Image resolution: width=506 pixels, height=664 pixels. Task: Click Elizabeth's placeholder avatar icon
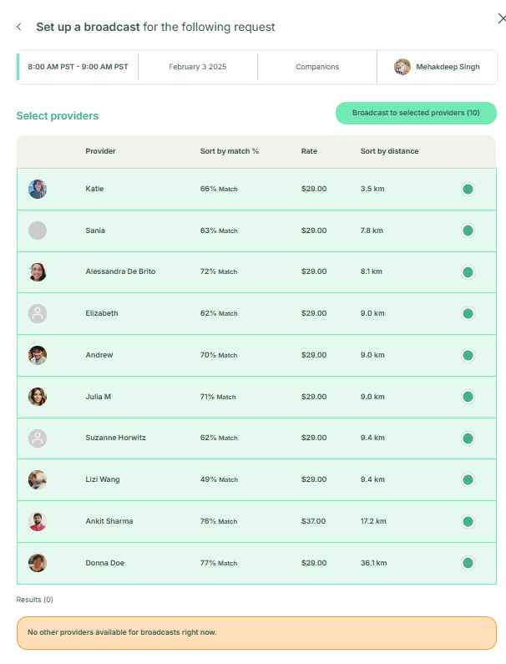pos(38,313)
